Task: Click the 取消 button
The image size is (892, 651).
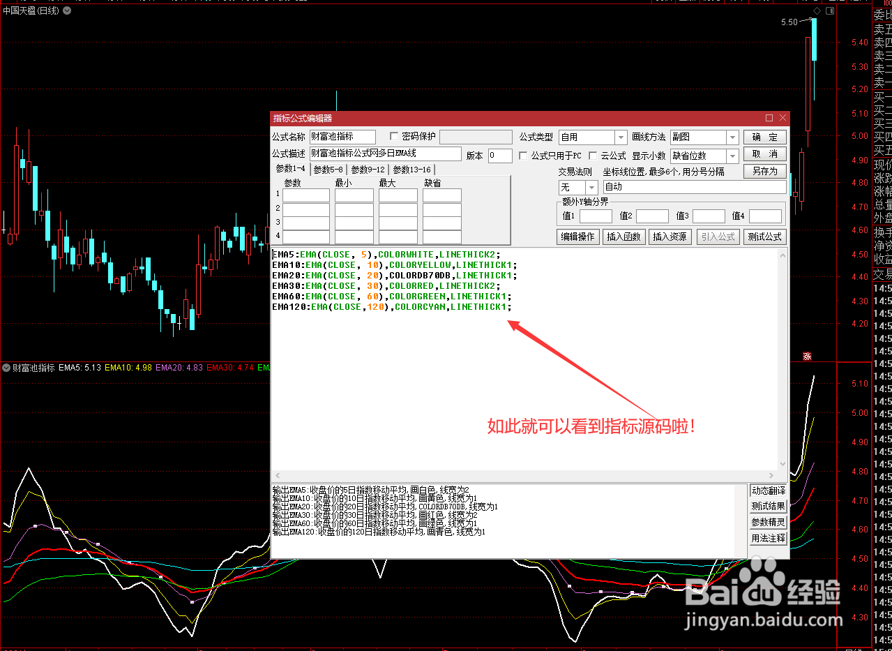Action: coord(765,154)
